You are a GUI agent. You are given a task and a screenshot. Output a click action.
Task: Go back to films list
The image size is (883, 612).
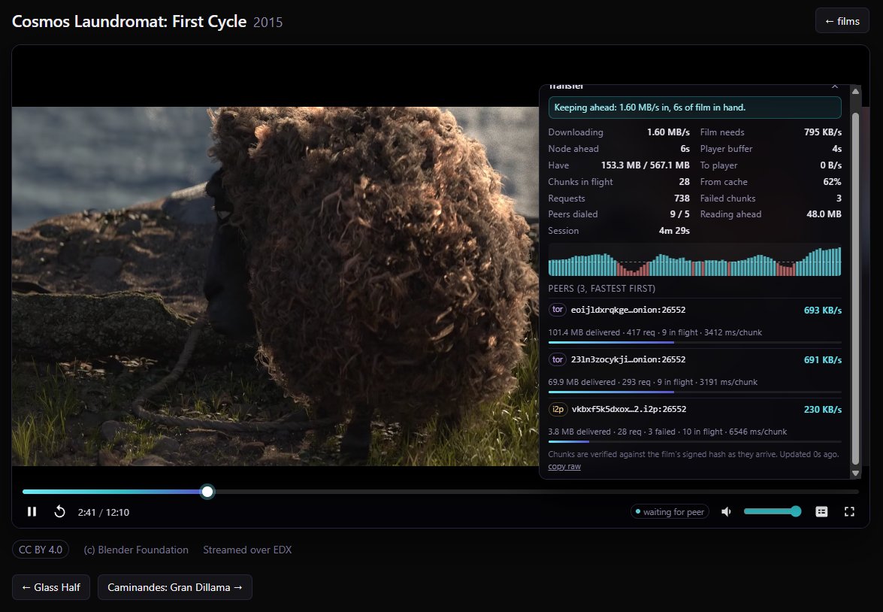point(842,21)
